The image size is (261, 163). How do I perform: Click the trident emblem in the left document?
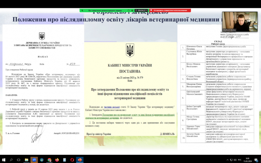click(x=42, y=36)
